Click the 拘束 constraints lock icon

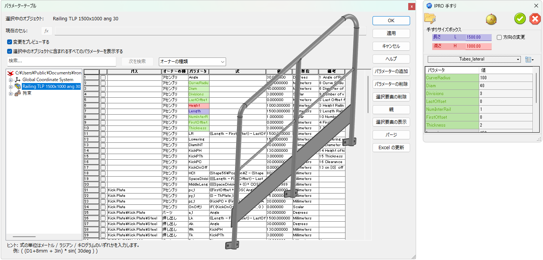[18, 93]
